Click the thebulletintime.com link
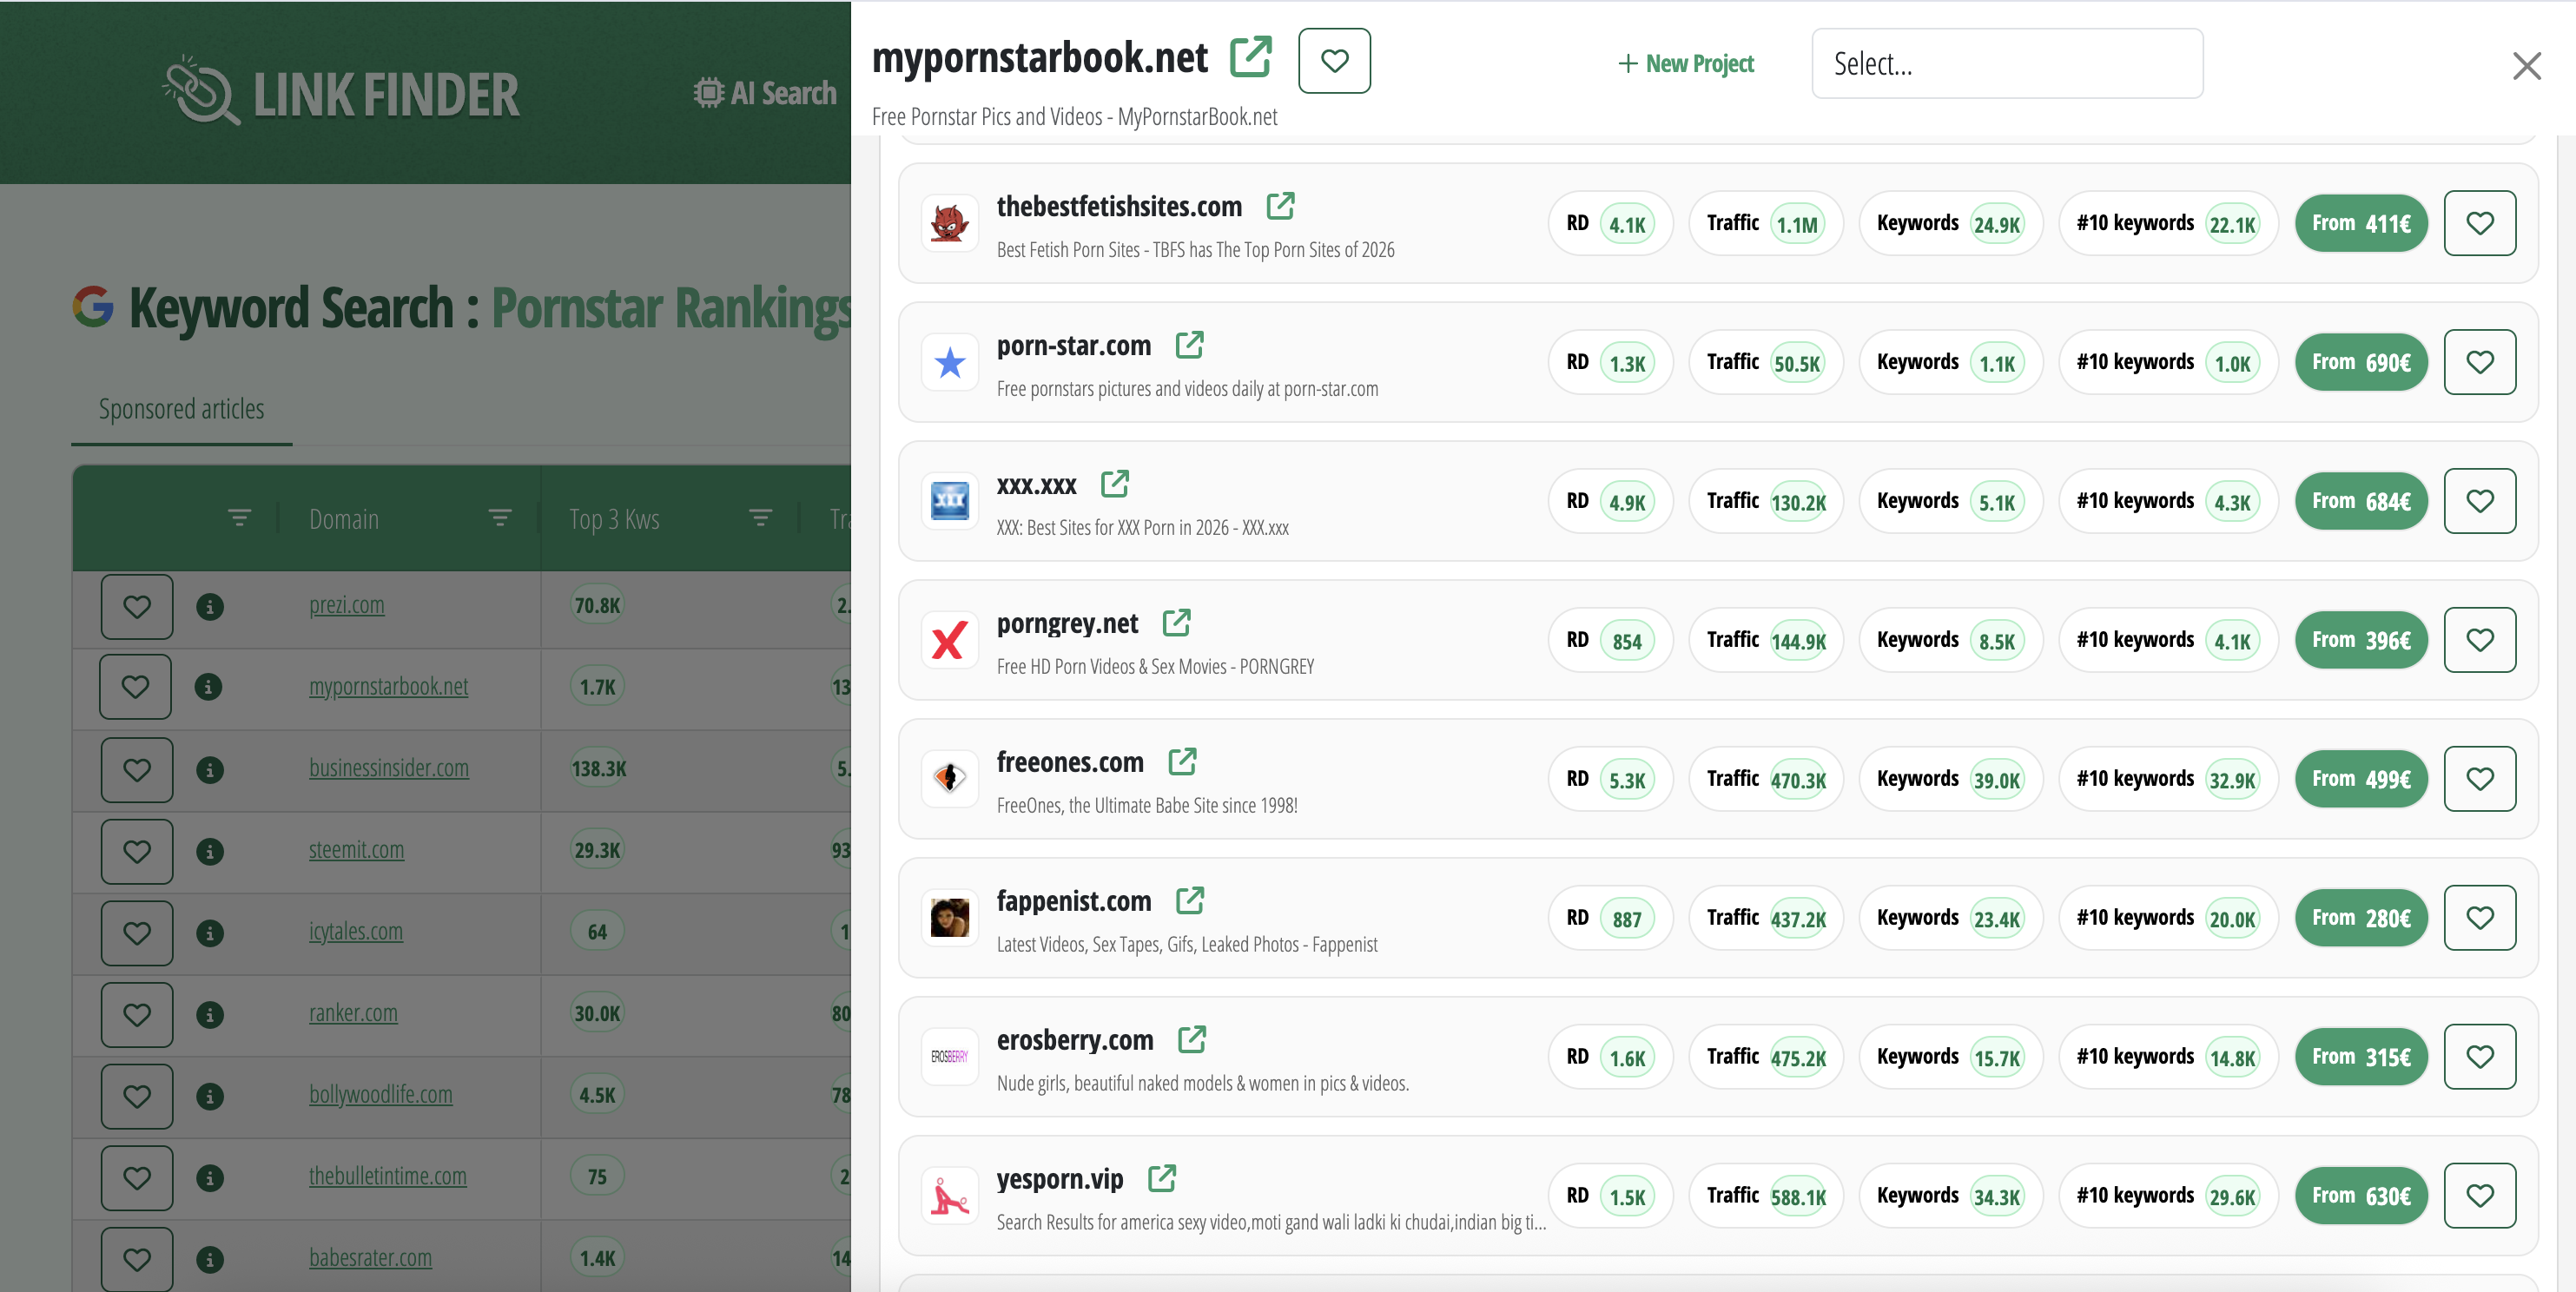Image resolution: width=2576 pixels, height=1292 pixels. [387, 1176]
